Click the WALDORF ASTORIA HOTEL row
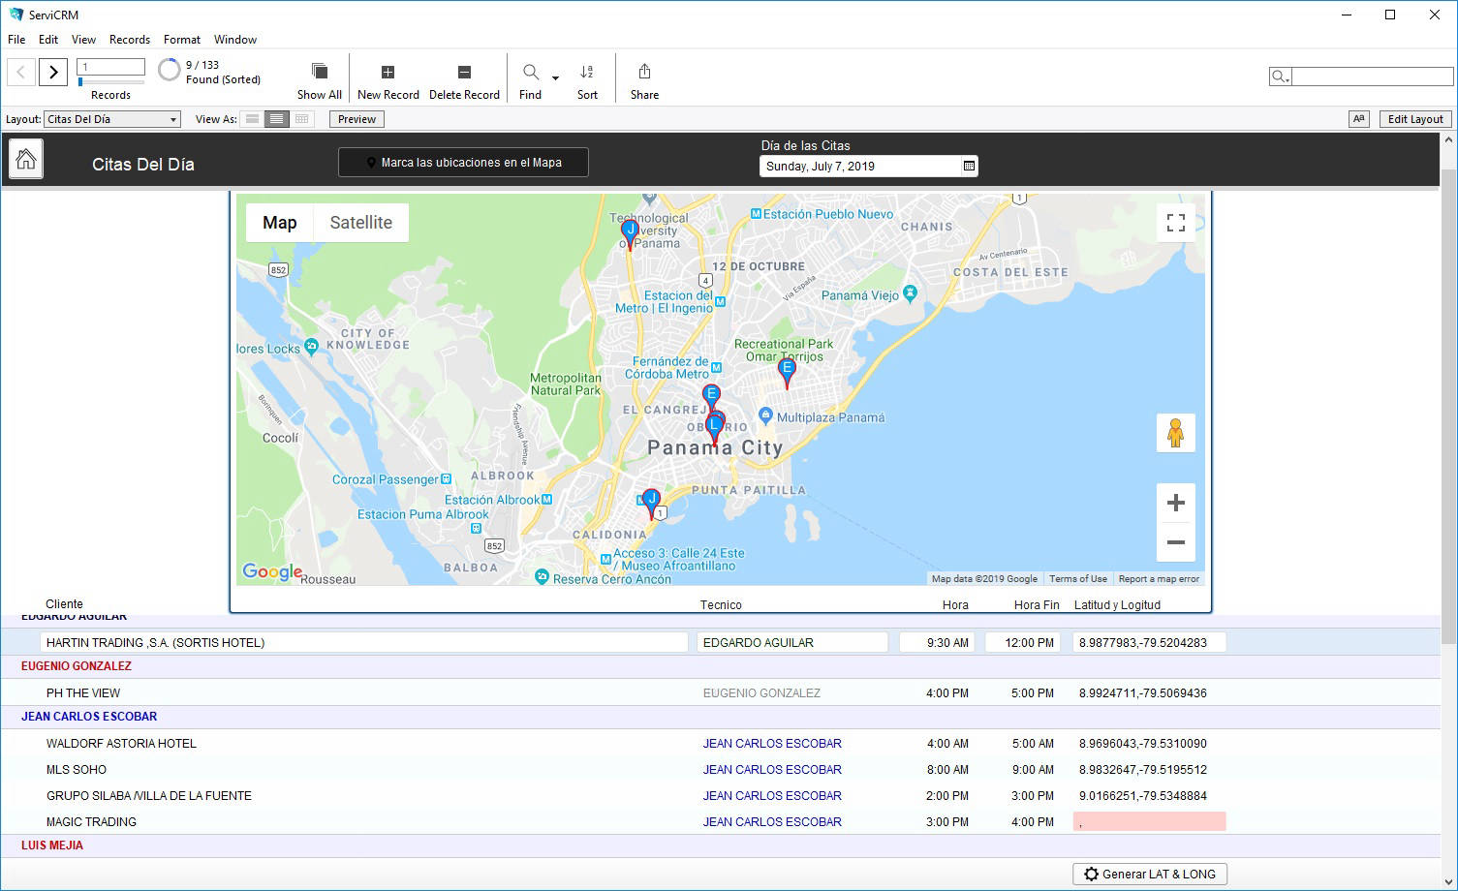Viewport: 1458px width, 891px height. [720, 744]
